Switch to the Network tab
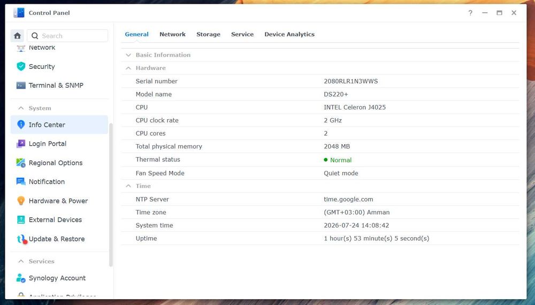The image size is (535, 305). (x=172, y=34)
